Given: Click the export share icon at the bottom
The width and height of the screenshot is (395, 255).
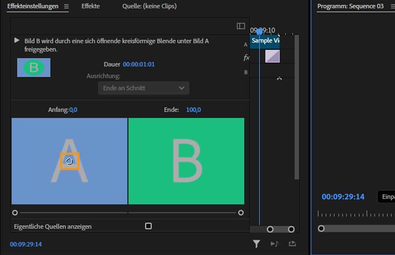Looking at the screenshot, I should (292, 244).
